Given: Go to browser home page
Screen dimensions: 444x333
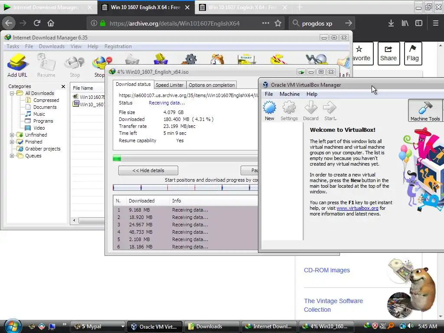Looking at the screenshot, I should click(x=50, y=23).
